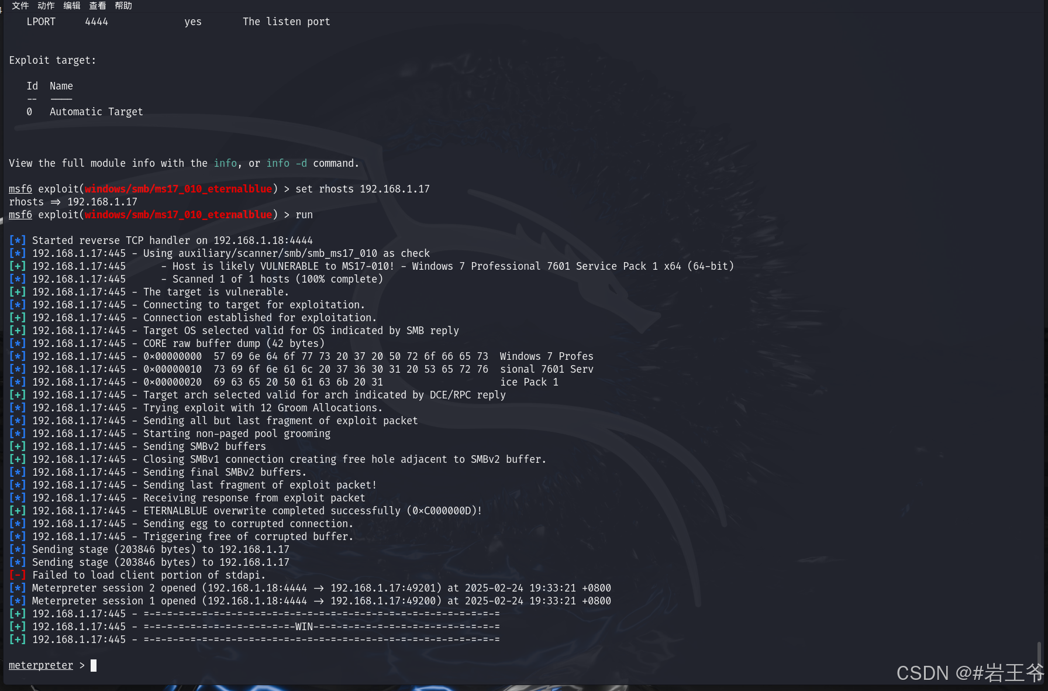Click 'Sending all but last fragment' line
Screen dimensions: 1048x691
point(213,421)
